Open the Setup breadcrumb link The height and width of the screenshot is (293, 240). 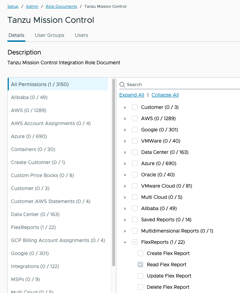coord(13,6)
